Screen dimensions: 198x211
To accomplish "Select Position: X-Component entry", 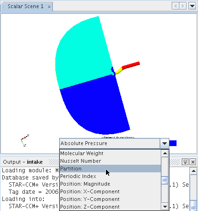I will point(110,191).
